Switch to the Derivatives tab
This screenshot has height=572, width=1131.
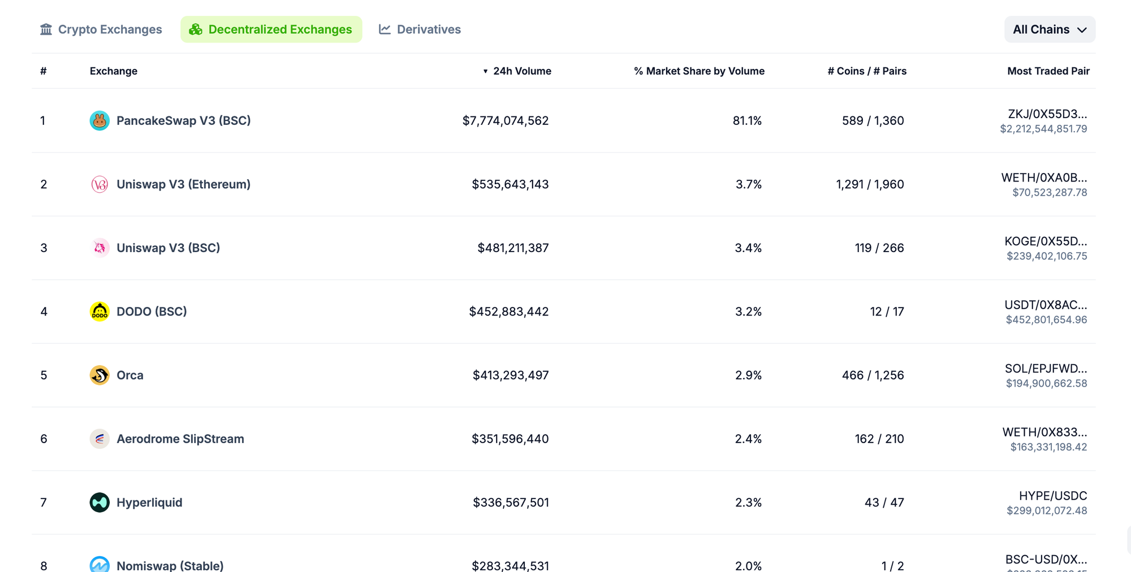(x=420, y=29)
